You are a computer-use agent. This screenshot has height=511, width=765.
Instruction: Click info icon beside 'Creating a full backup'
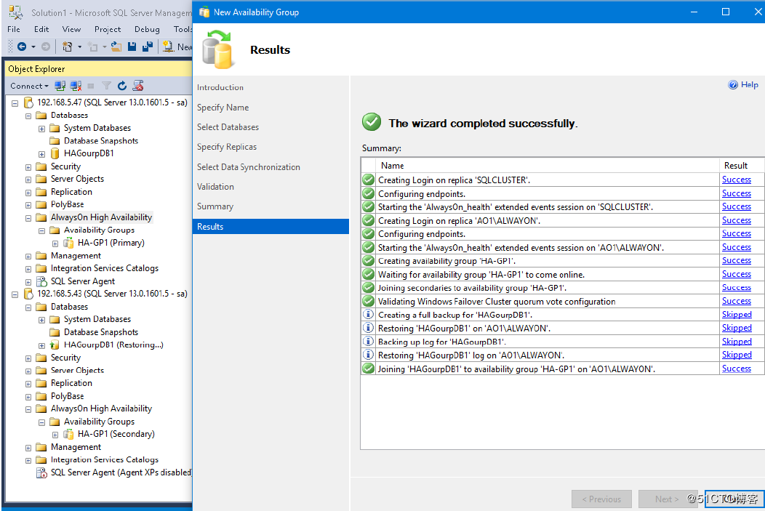pos(369,315)
